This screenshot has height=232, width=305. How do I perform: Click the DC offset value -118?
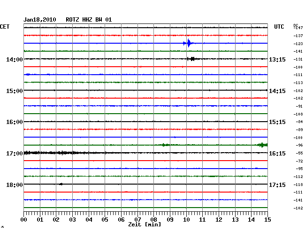click(298, 185)
